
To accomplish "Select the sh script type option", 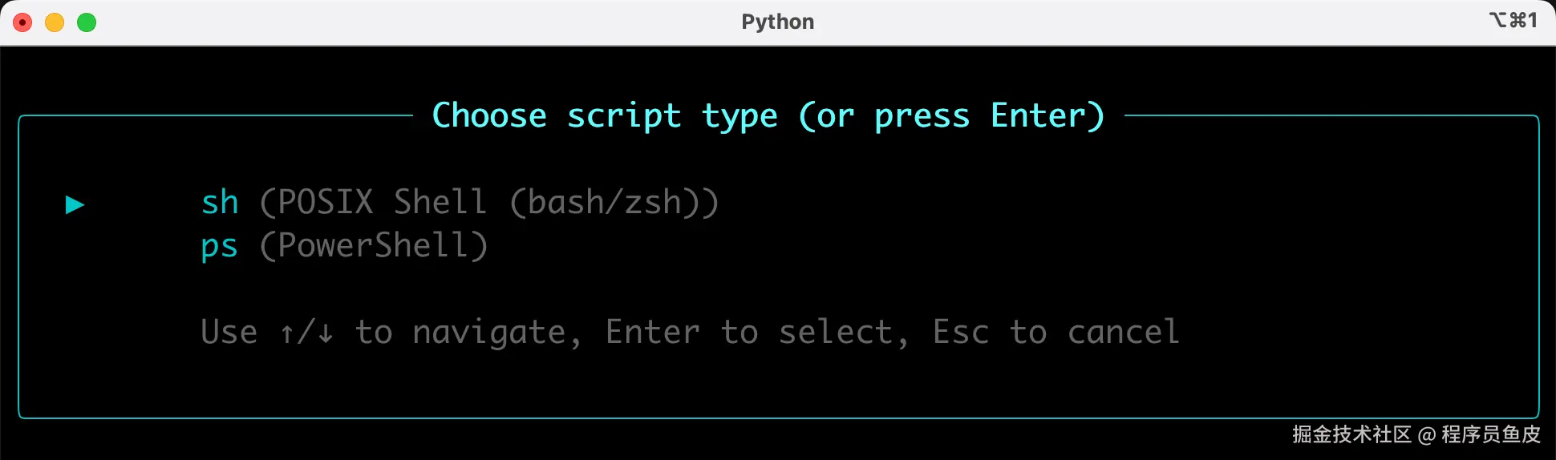I will click(x=220, y=203).
